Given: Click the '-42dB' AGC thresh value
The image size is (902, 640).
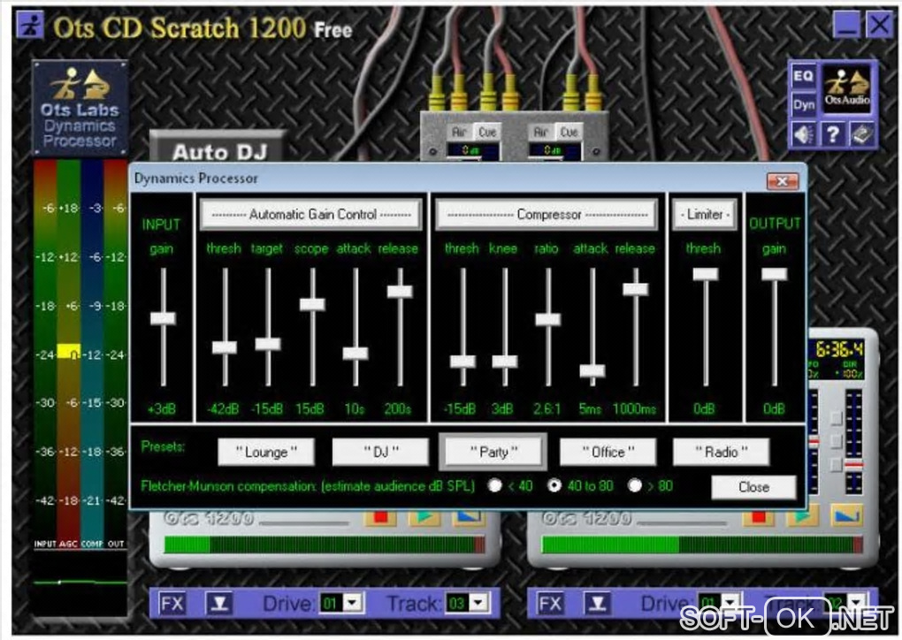Looking at the screenshot, I should (223, 409).
